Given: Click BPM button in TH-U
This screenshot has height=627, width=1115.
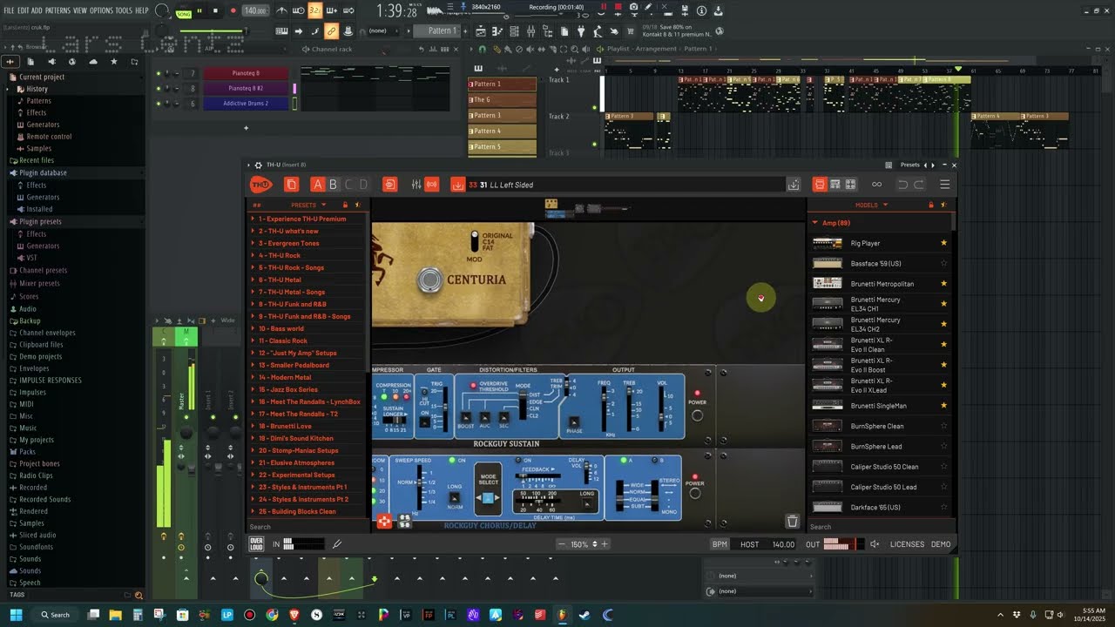Looking at the screenshot, I should (720, 544).
